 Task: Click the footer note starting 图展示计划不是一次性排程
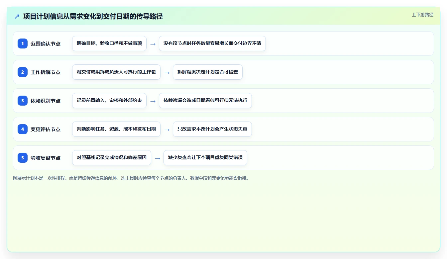pyautogui.click(x=131, y=178)
